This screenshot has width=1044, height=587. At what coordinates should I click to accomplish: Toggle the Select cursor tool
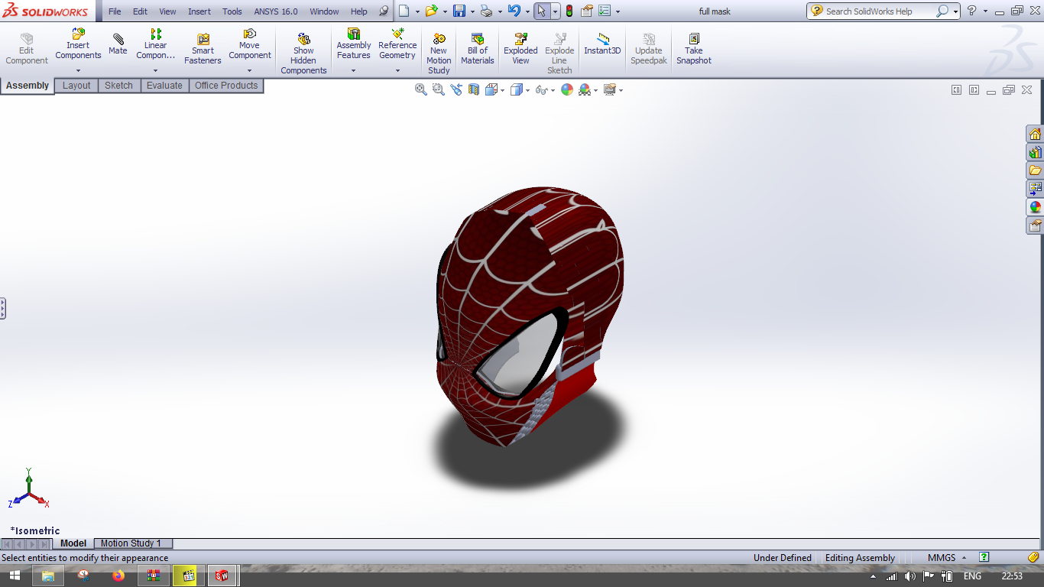point(541,11)
